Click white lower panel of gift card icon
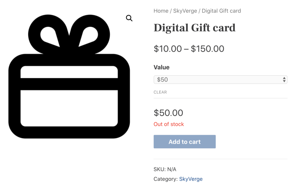Screen dimensions: 295x186 pyautogui.click(x=69, y=108)
